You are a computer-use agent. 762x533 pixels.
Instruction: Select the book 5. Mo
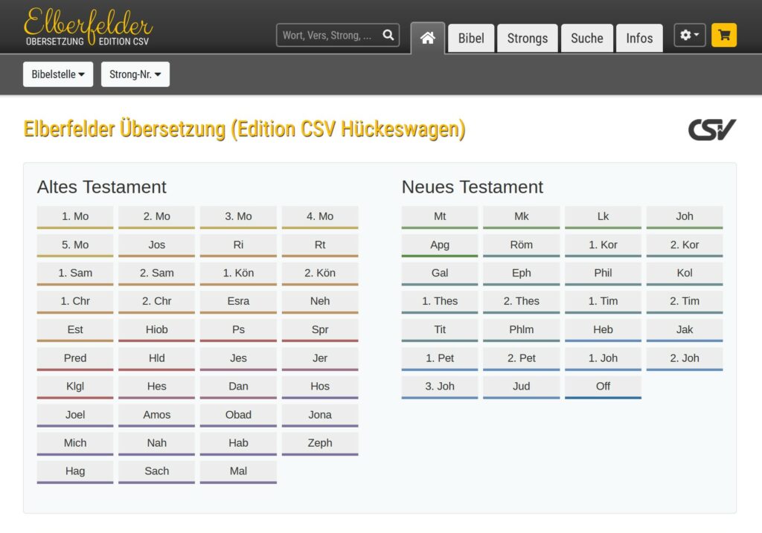[x=75, y=245]
